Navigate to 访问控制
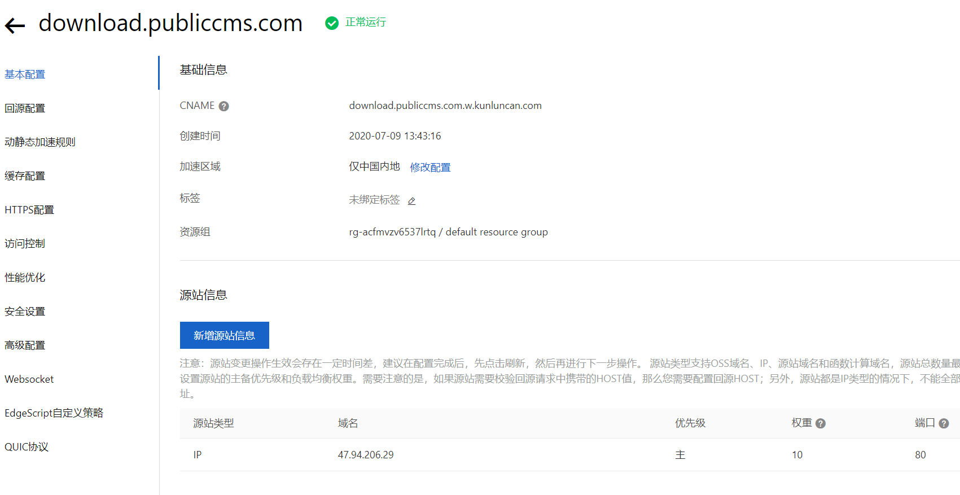The height and width of the screenshot is (495, 960). point(25,244)
